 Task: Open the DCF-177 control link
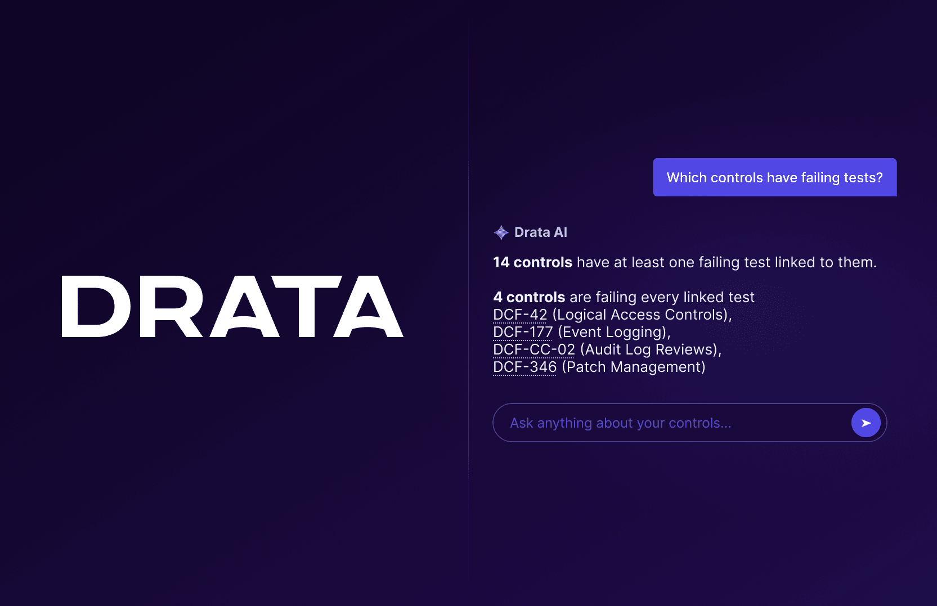tap(523, 332)
